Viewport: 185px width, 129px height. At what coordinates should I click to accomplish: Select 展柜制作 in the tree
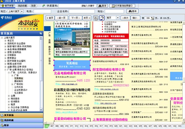point(18,81)
